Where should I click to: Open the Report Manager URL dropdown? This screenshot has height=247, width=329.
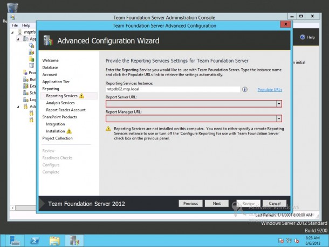pos(279,119)
